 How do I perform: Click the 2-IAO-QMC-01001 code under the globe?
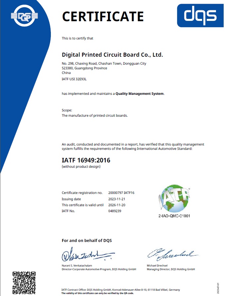click(175, 216)
